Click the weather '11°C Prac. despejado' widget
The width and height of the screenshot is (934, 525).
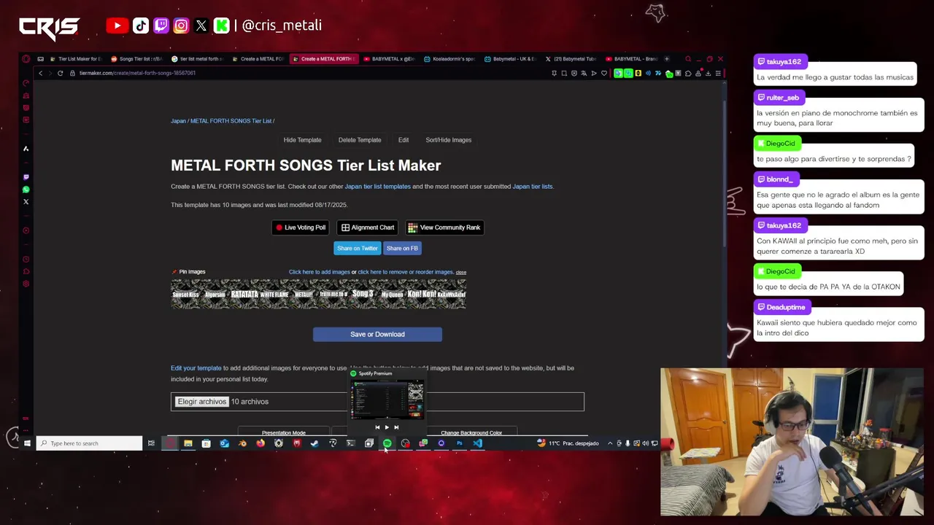point(568,443)
